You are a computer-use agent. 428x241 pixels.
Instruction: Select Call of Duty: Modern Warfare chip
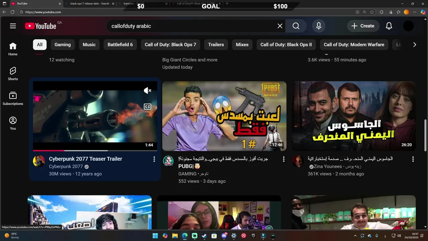coord(354,45)
